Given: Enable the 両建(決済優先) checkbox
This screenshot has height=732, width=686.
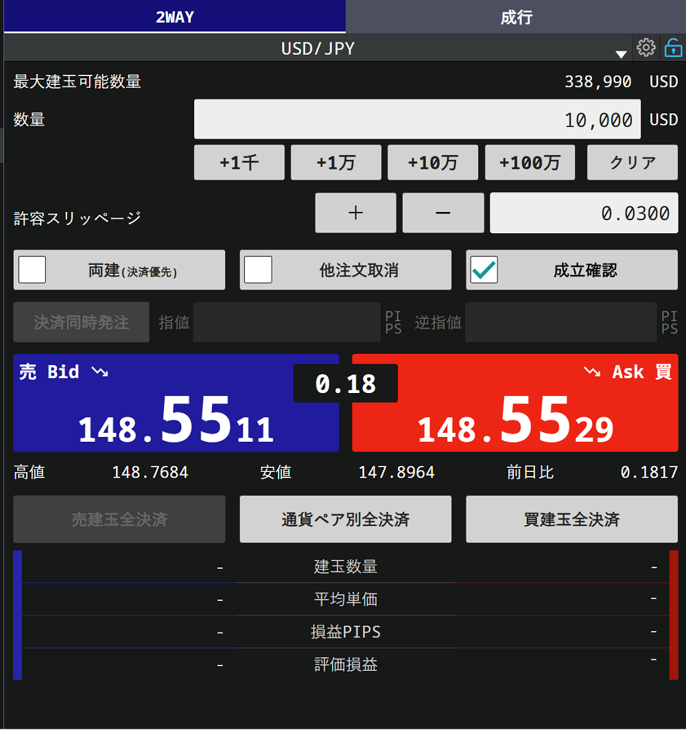Looking at the screenshot, I should coord(32,270).
